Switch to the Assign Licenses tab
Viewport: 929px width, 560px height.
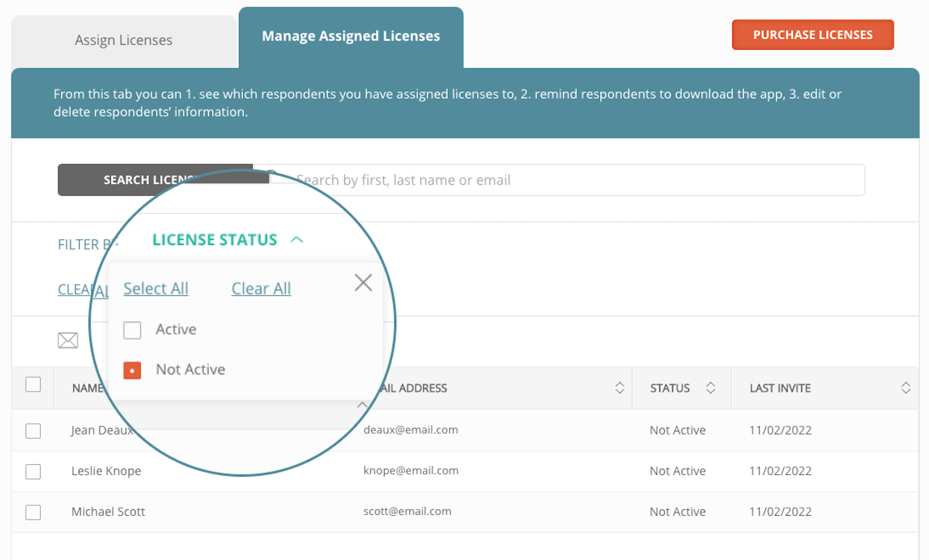tap(123, 40)
